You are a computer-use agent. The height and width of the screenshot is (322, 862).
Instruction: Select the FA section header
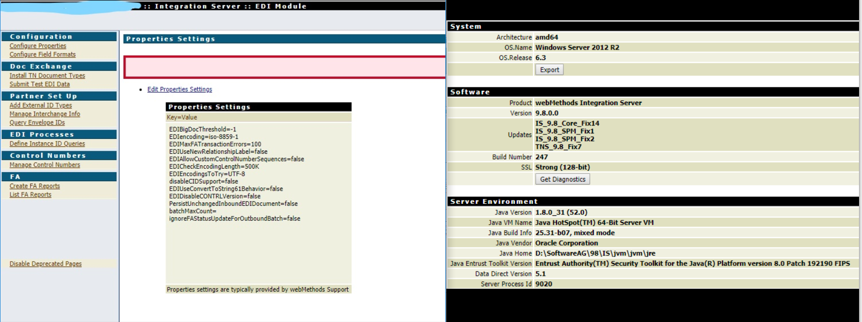[x=59, y=177]
